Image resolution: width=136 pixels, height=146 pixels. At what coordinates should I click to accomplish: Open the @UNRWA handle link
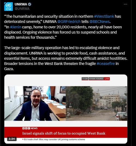point(22,9)
